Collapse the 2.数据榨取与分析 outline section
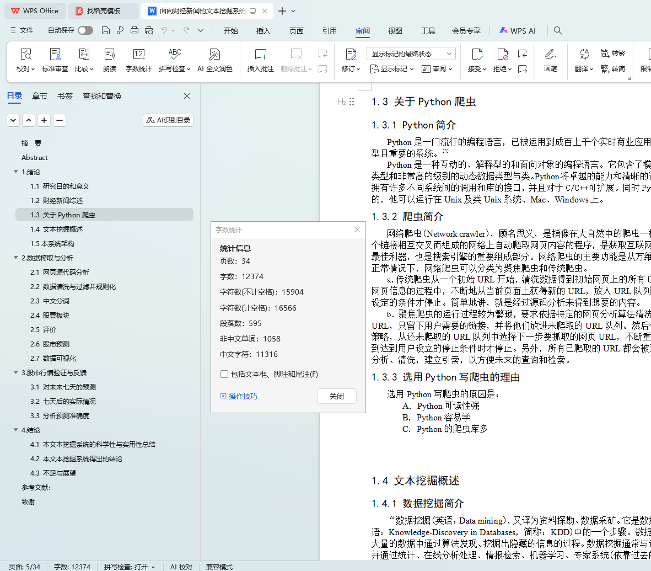Viewport: 651px width, 571px height. click(15, 258)
